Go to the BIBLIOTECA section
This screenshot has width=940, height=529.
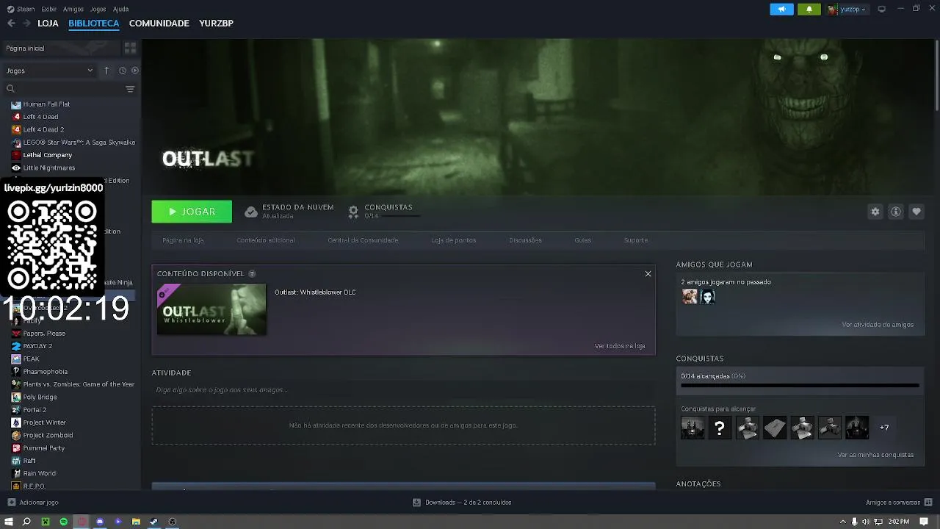tap(93, 24)
